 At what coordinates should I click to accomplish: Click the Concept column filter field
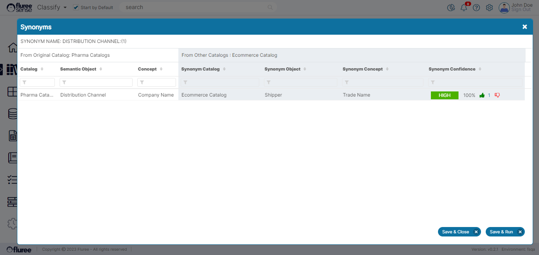[x=157, y=82]
